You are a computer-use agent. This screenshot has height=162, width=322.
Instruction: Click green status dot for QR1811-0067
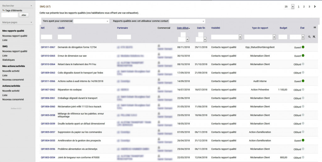click(303, 47)
